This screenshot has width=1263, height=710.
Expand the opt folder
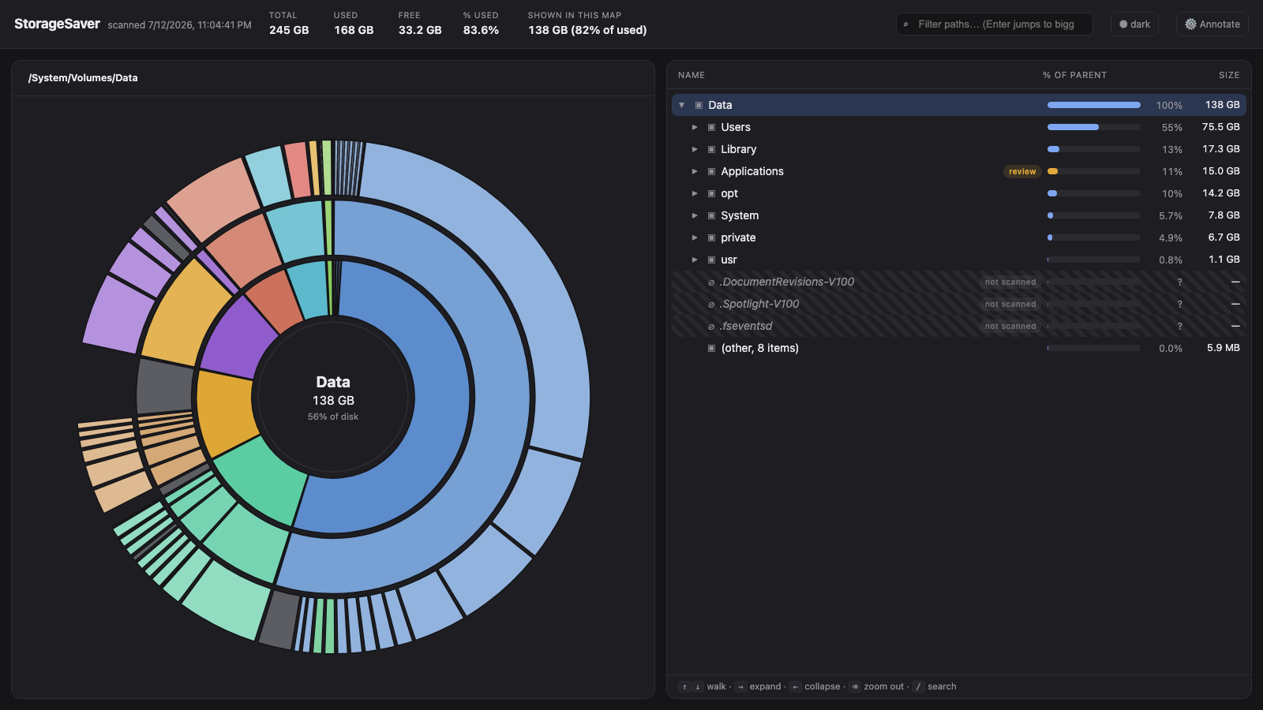coord(695,193)
